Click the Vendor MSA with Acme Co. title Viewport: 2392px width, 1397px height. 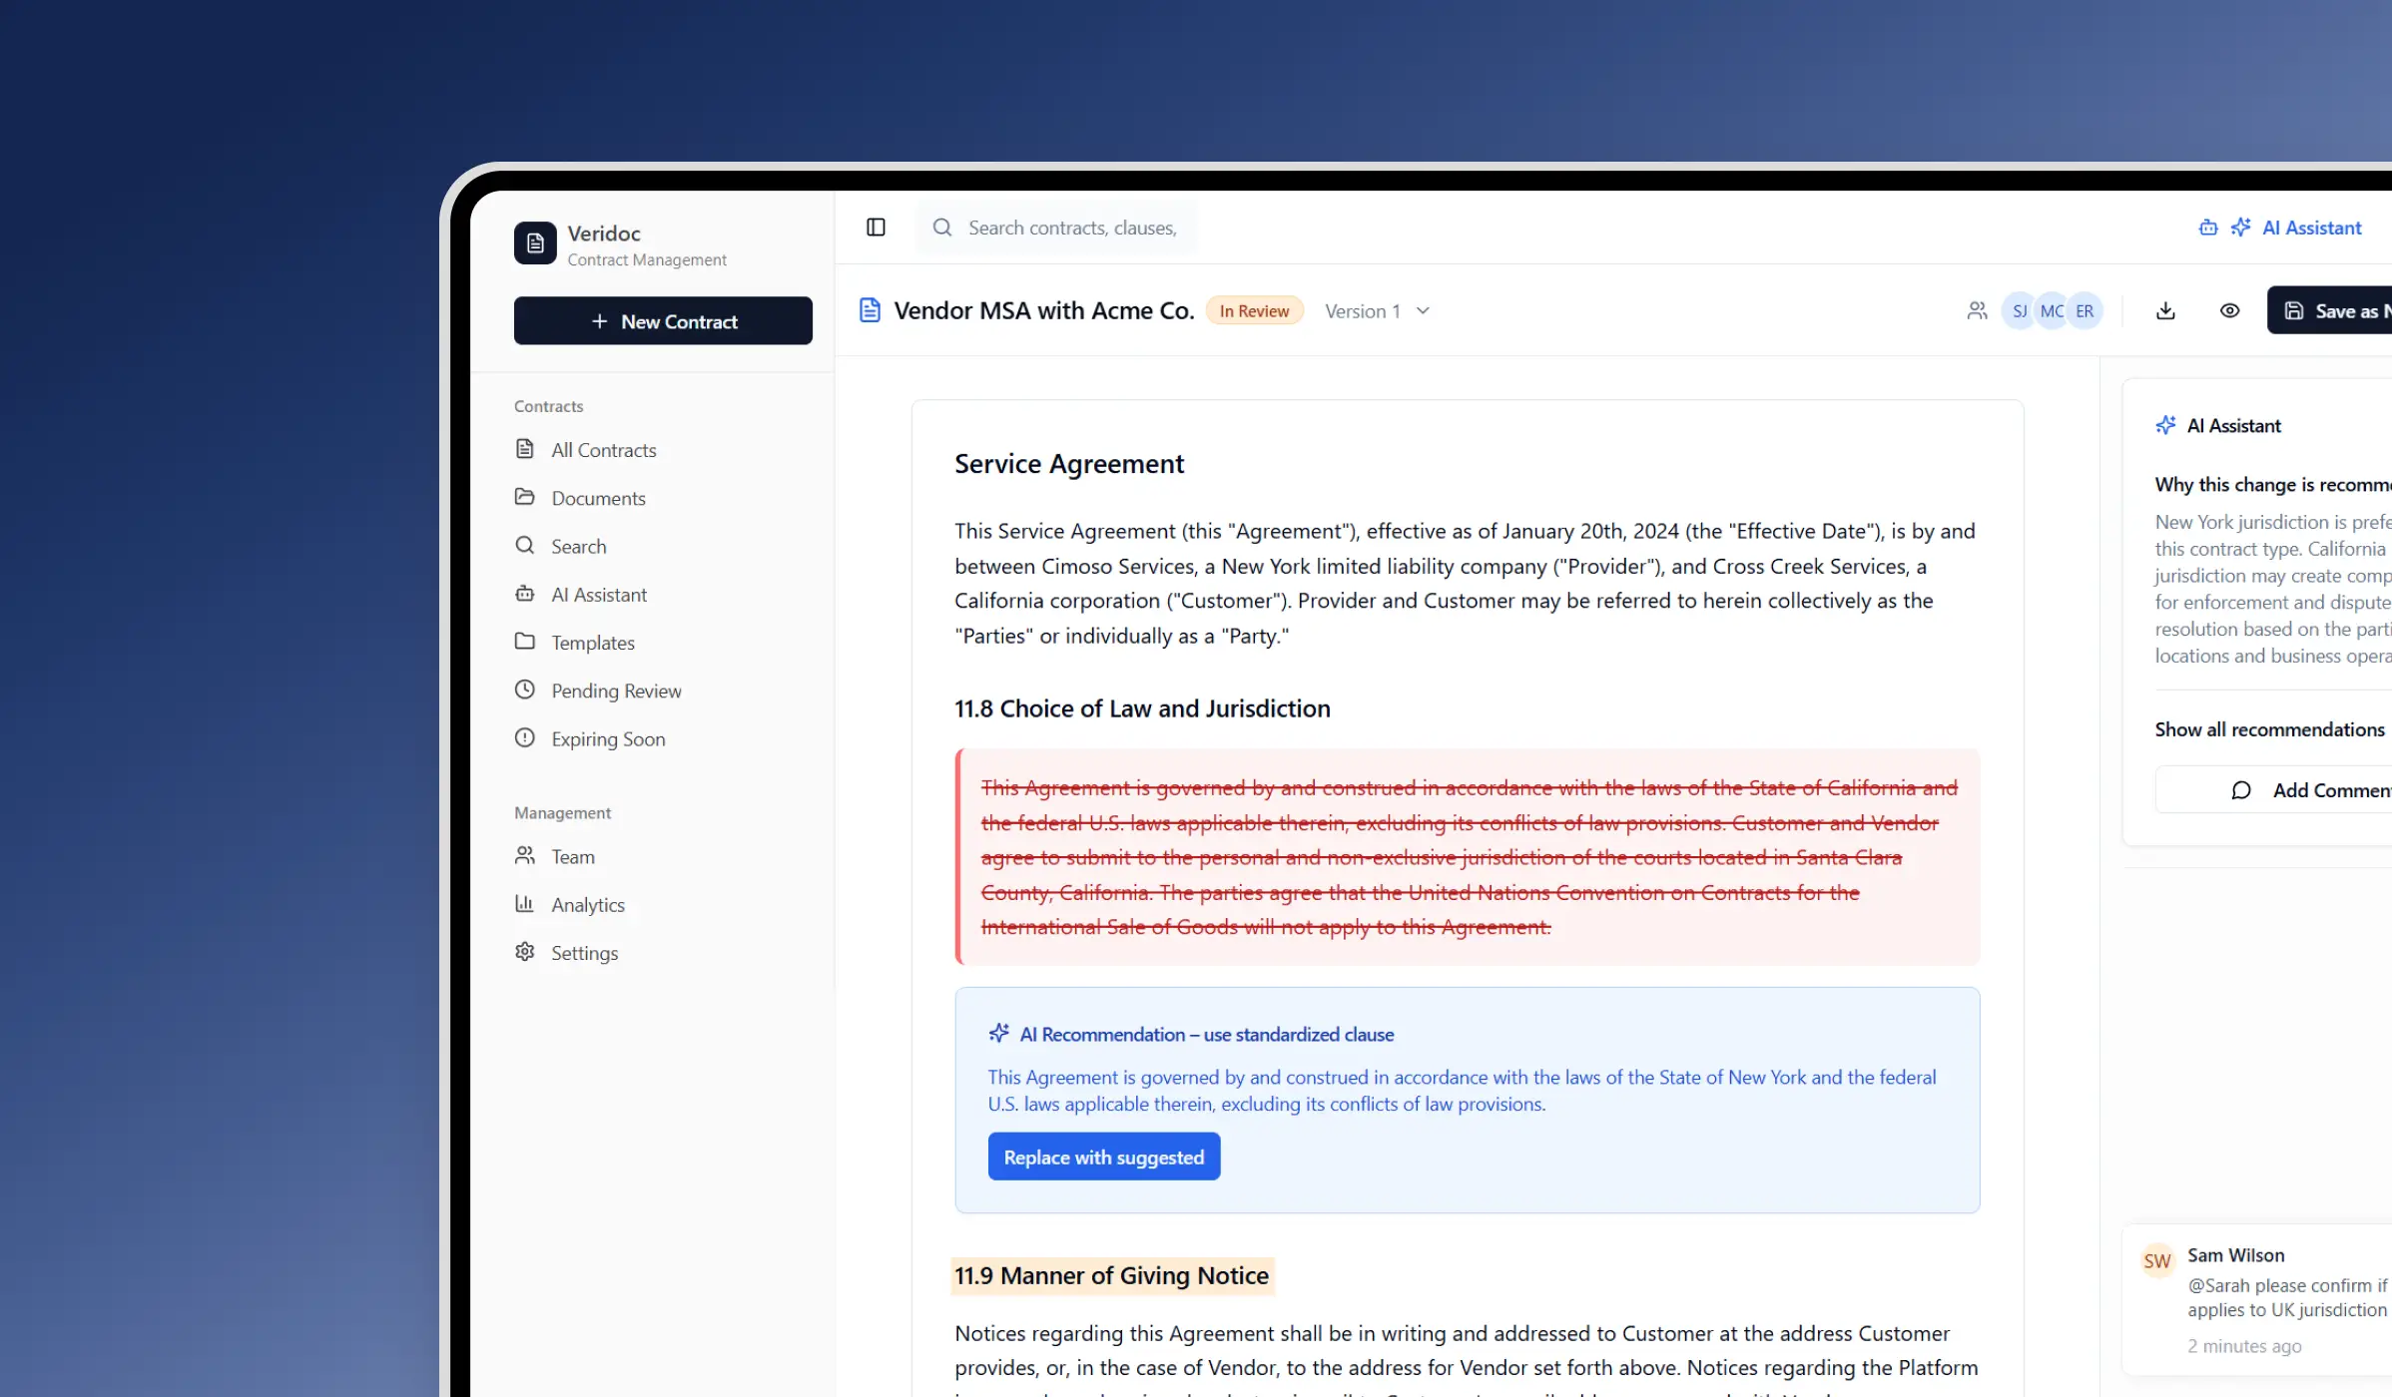click(x=1044, y=310)
